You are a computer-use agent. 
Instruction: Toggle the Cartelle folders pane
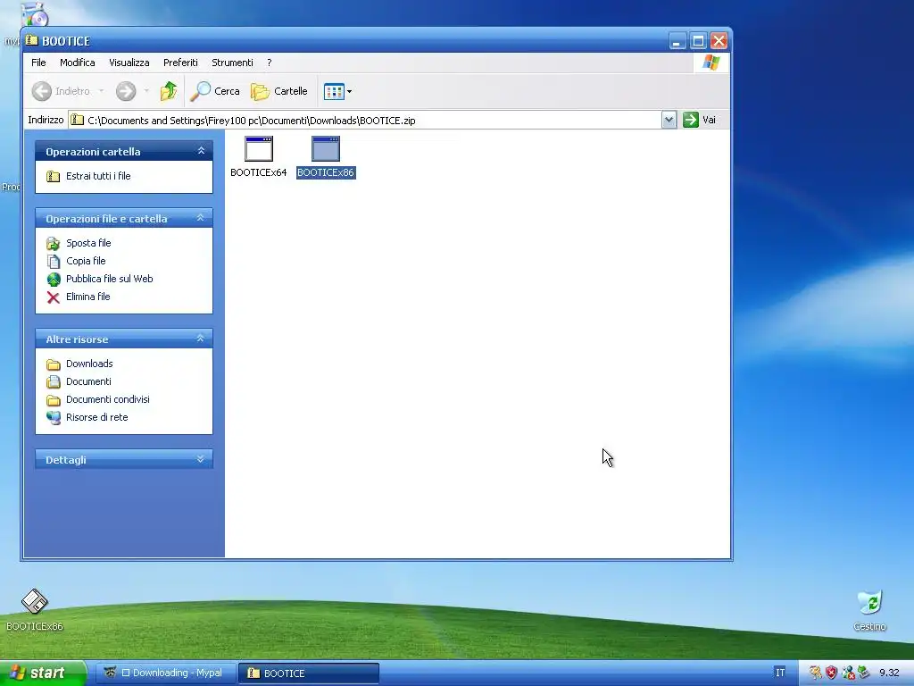[279, 91]
